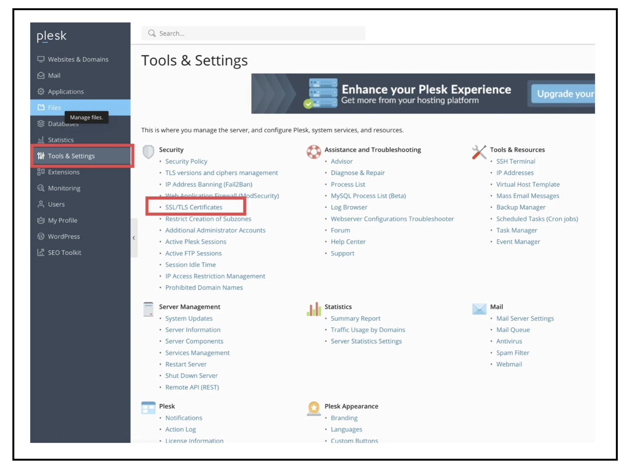
Task: Open the SSH Terminal link
Action: pos(516,161)
